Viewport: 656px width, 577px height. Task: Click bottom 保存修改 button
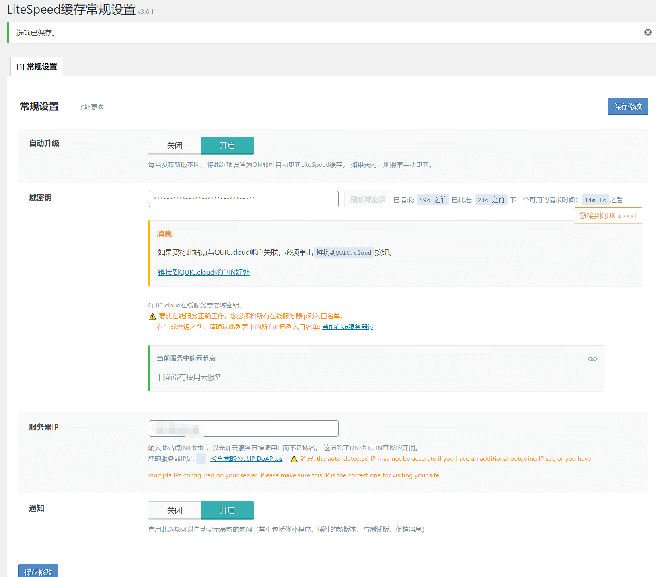point(38,571)
